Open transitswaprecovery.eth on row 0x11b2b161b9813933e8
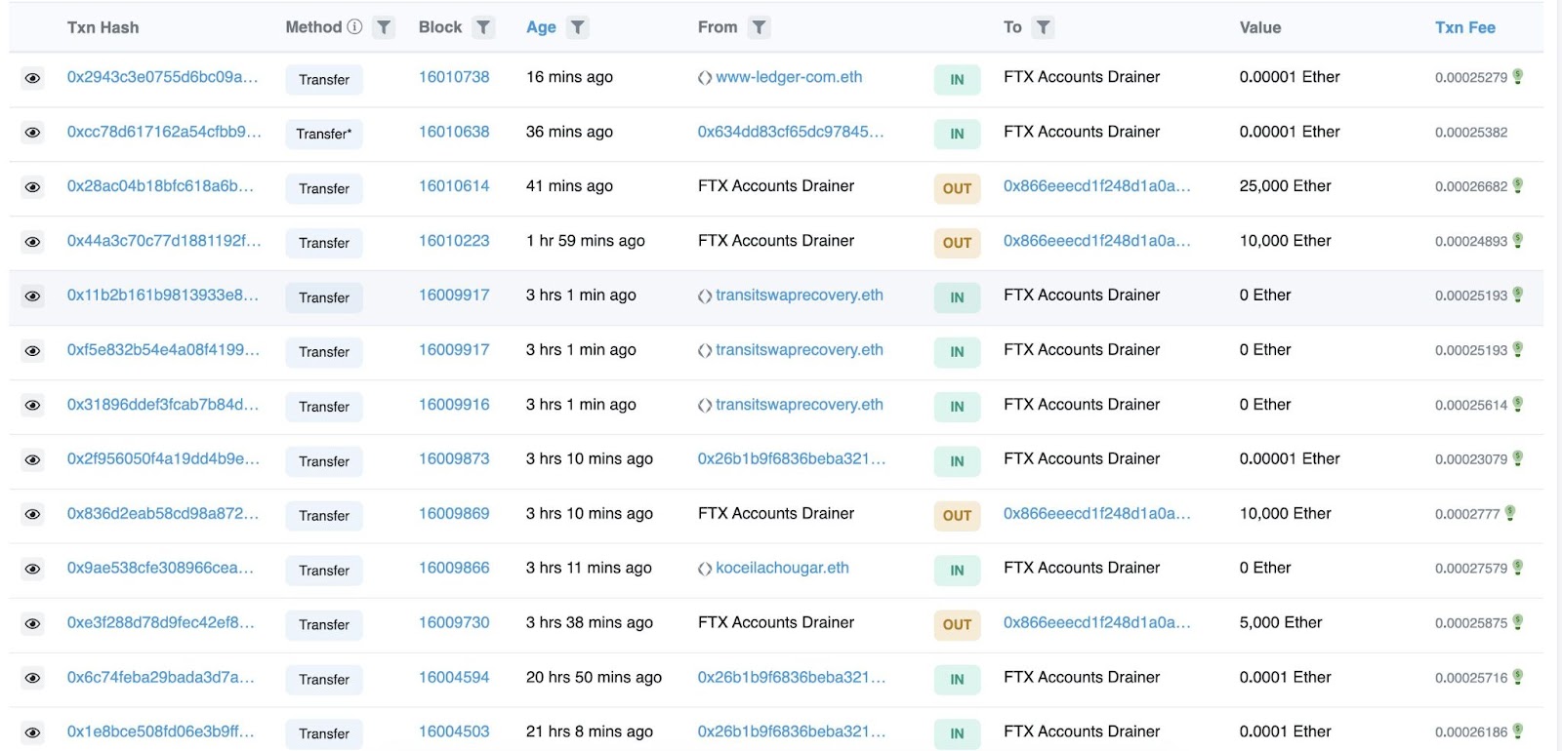 pyautogui.click(x=800, y=296)
